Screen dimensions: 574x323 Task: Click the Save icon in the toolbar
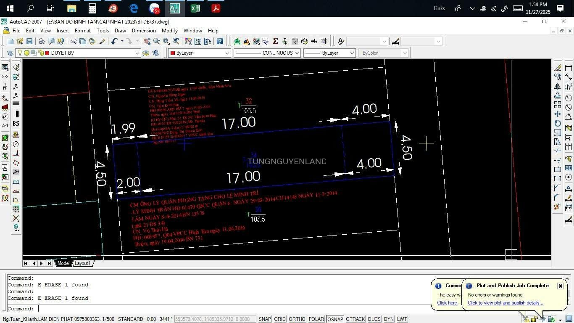click(29, 41)
